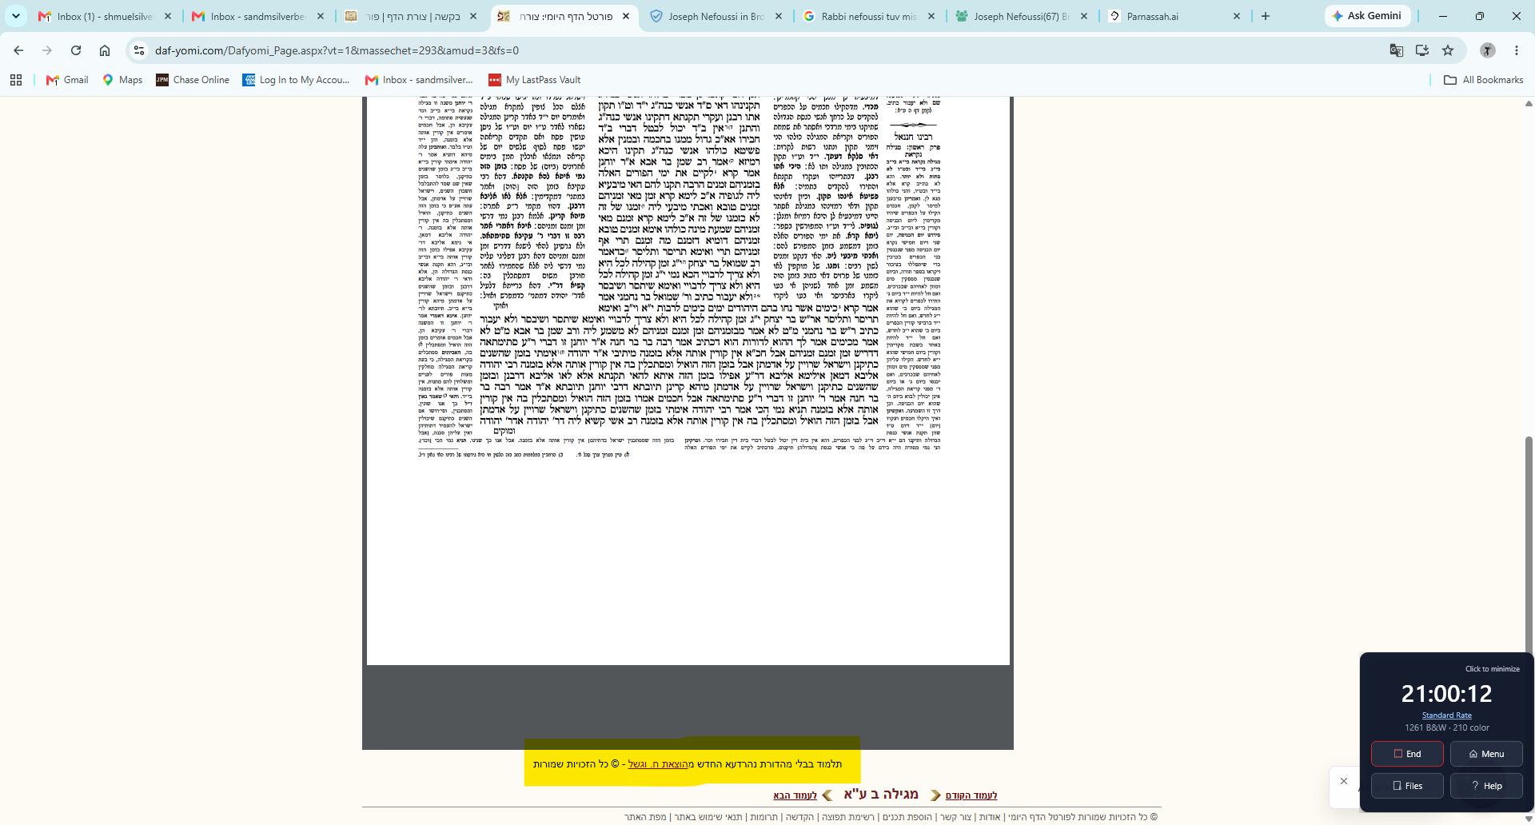Image resolution: width=1535 pixels, height=825 pixels.
Task: Go back using the browser back arrow
Action: pos(18,50)
